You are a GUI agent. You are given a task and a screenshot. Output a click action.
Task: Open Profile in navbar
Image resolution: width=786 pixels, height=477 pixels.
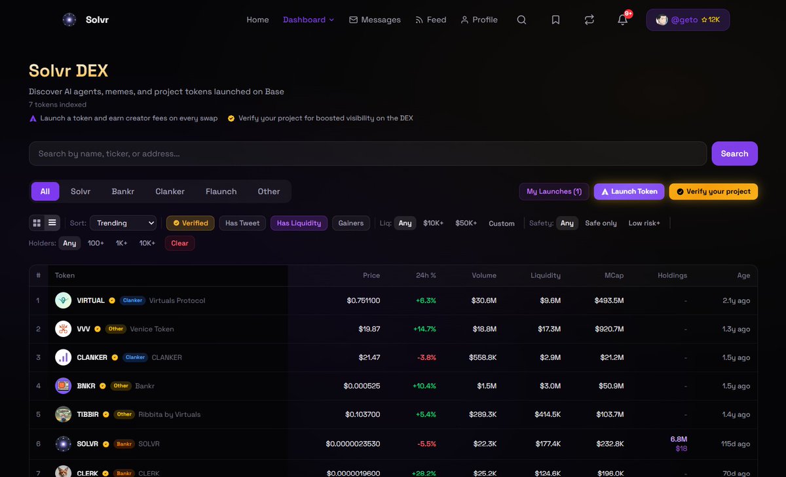(479, 20)
